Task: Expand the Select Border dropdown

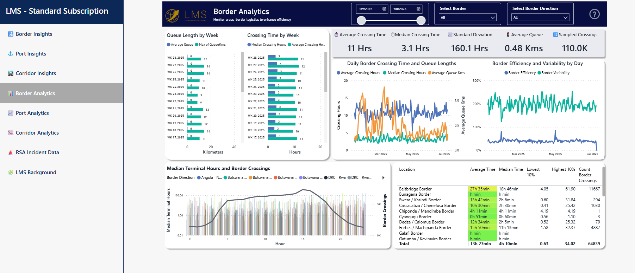Action: [468, 18]
